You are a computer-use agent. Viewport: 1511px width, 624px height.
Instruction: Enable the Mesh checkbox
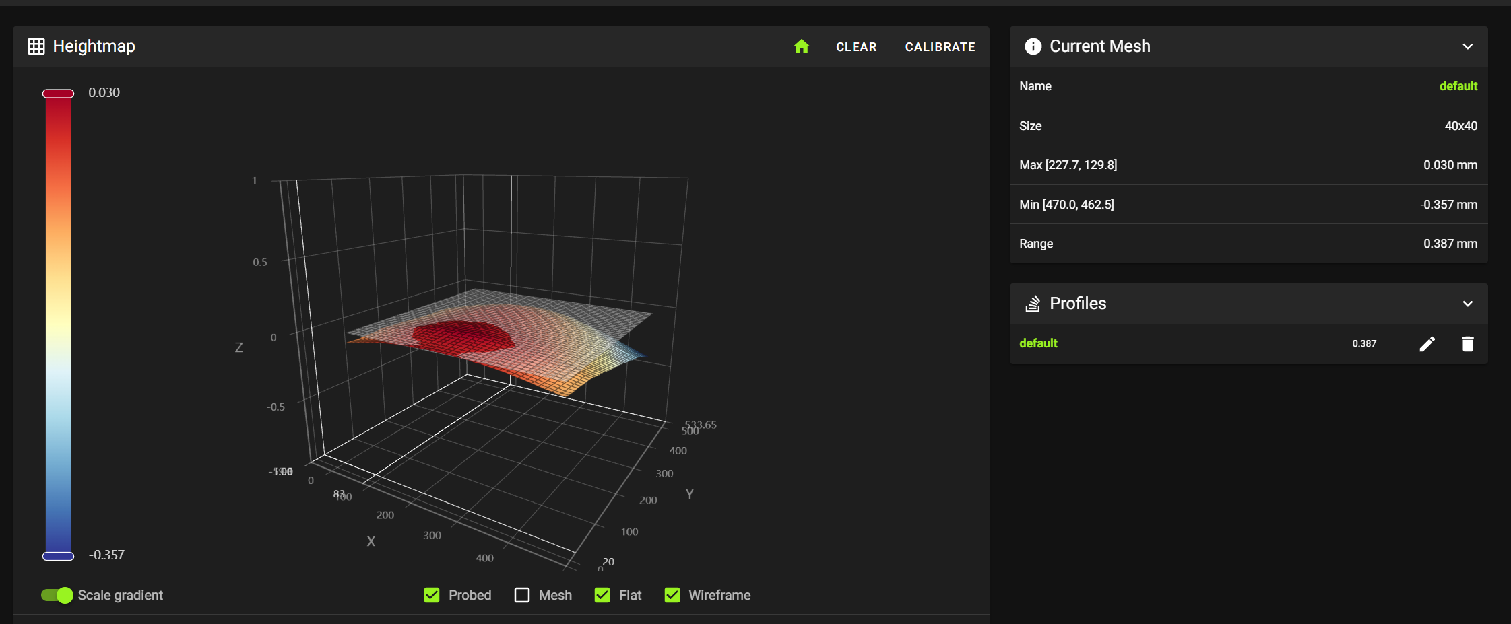click(x=522, y=595)
